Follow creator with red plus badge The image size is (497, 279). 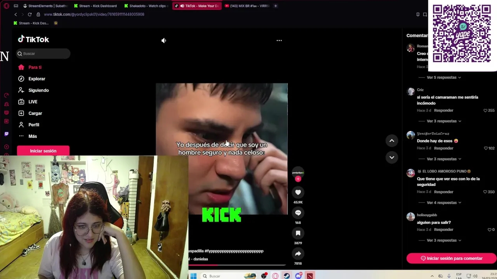[298, 179]
